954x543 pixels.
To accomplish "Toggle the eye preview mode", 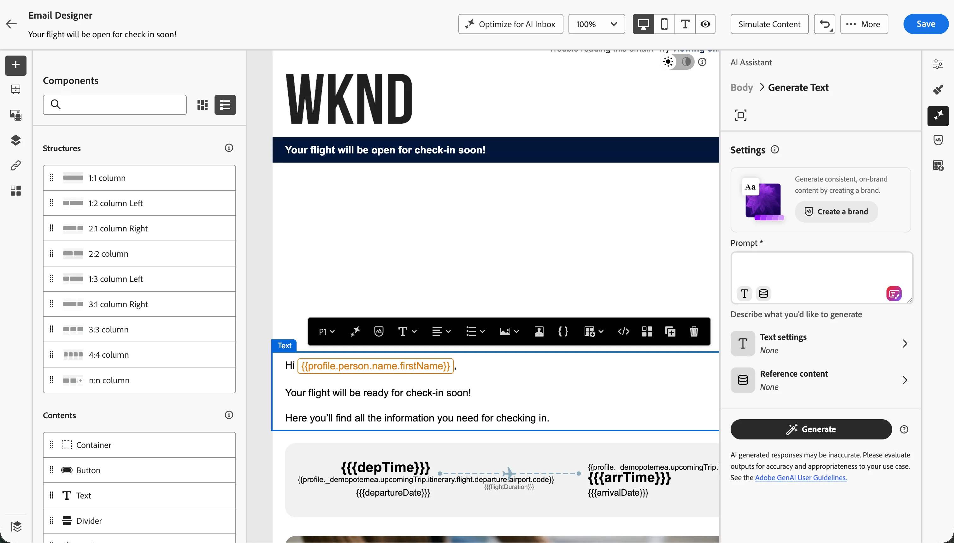I will coord(705,24).
